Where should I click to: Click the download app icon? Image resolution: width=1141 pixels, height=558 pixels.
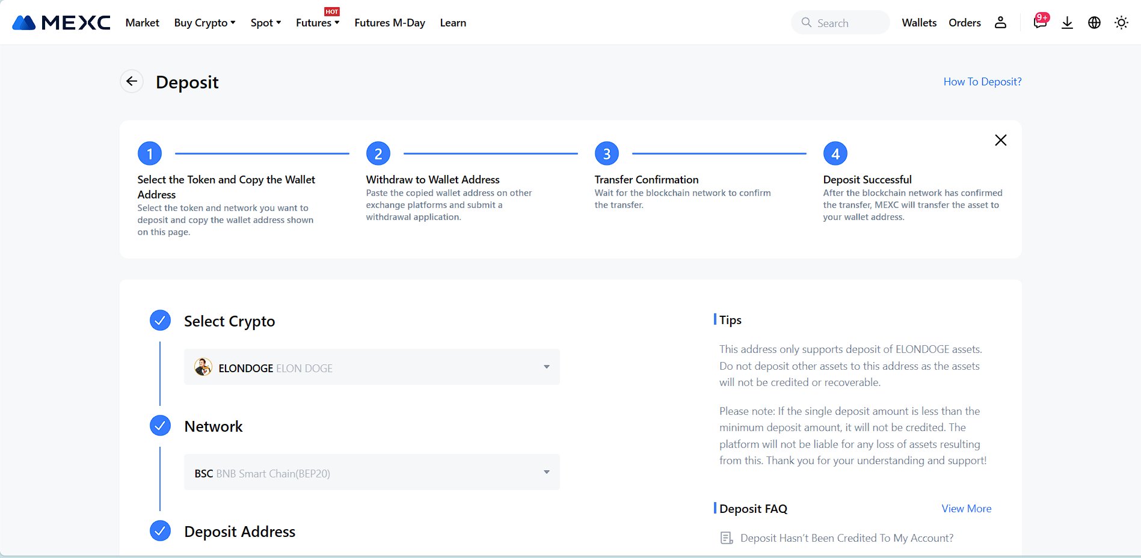pyautogui.click(x=1067, y=23)
